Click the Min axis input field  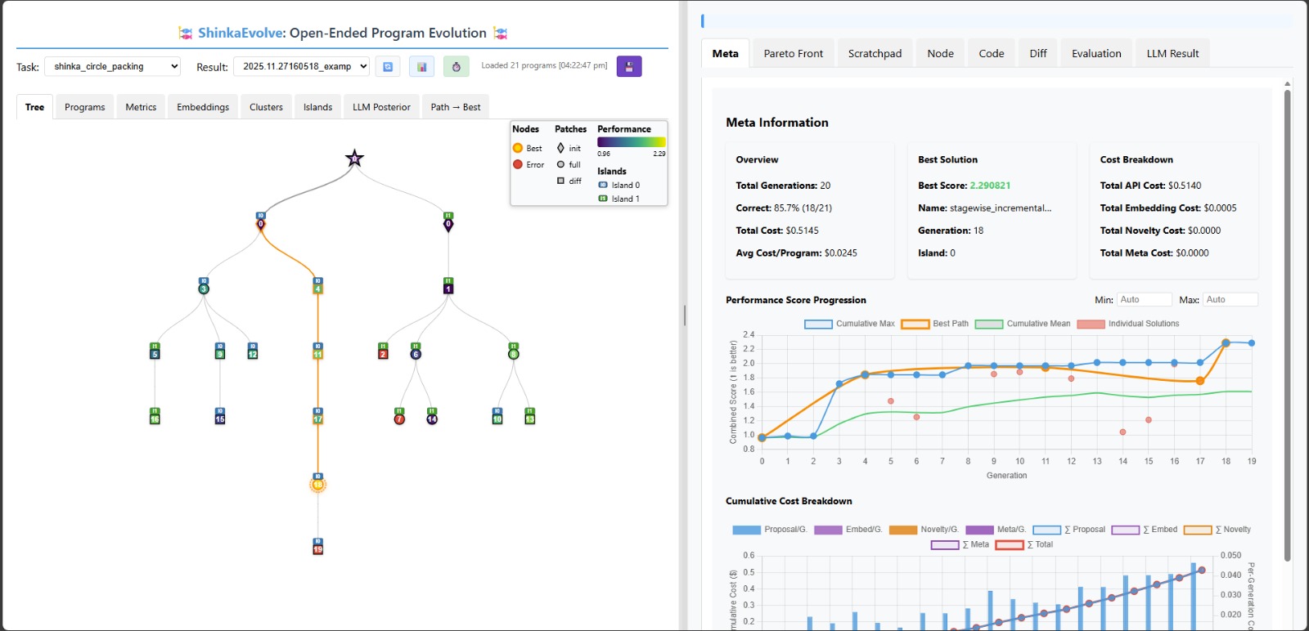pos(1144,300)
